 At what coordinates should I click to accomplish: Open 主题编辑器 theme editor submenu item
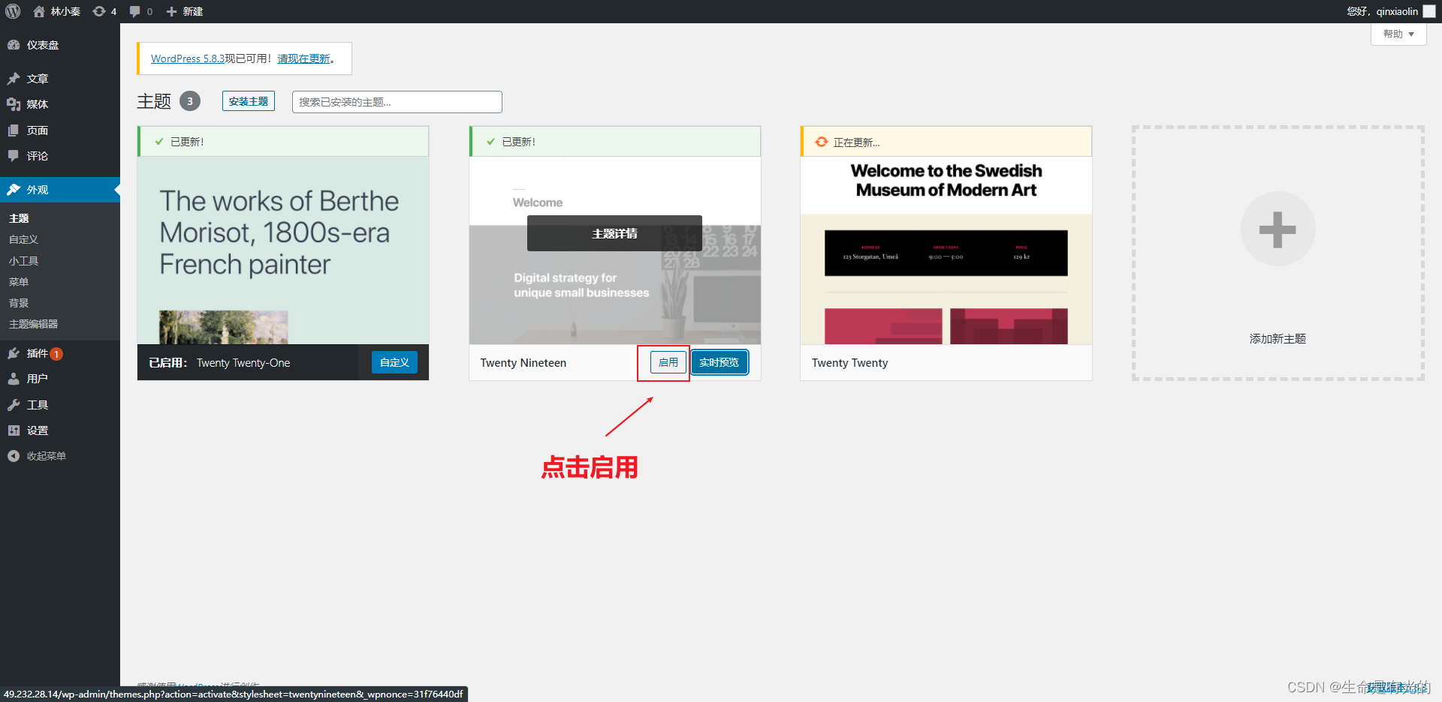33,324
